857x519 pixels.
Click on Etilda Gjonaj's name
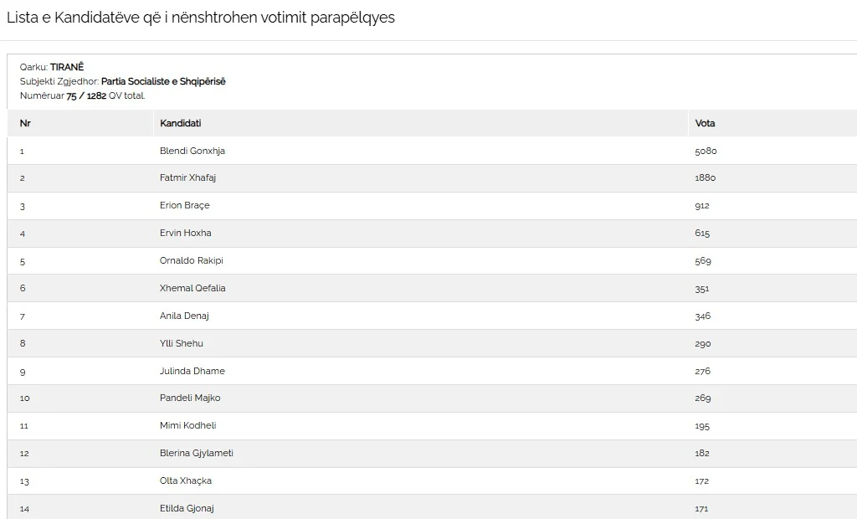coord(187,508)
